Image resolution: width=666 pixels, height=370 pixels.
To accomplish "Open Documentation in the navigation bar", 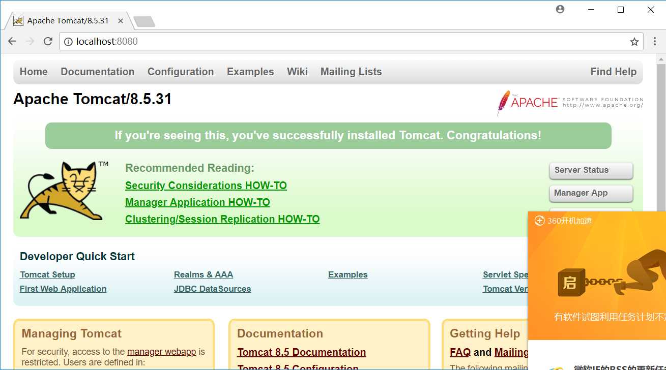I will (x=98, y=72).
